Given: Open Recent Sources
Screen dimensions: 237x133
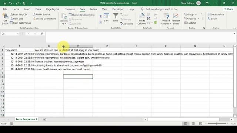Looking at the screenshot, I should (x=42, y=14).
